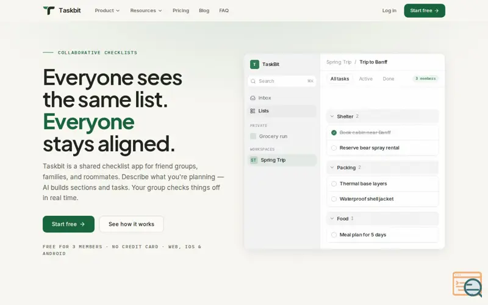Click the green T TaskBit app icon
488x305 pixels.
point(254,64)
